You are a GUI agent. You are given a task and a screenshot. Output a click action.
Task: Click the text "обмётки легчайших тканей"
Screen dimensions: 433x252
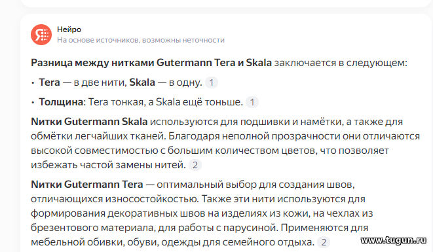click(98, 136)
